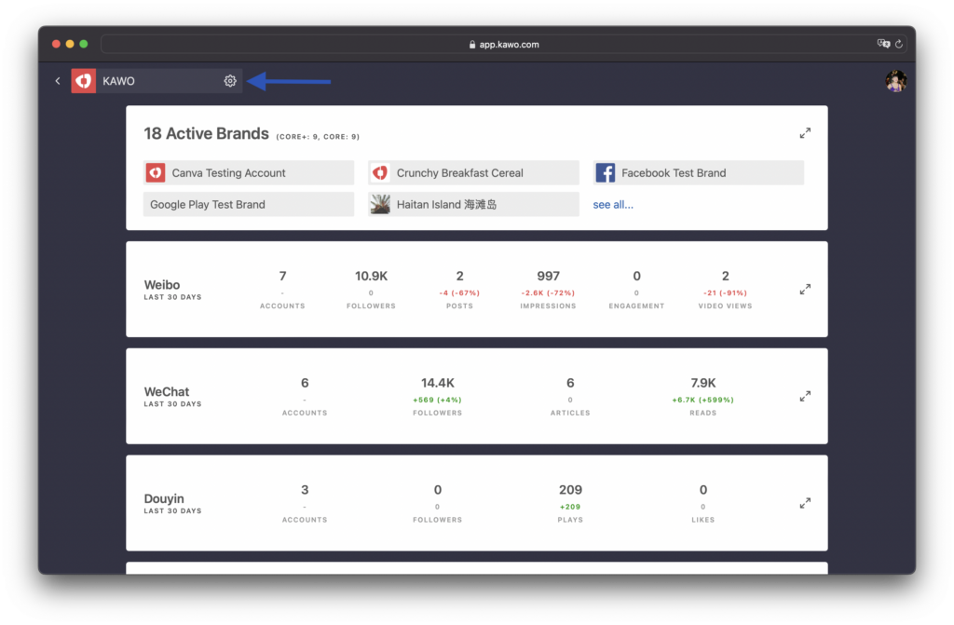954x625 pixels.
Task: Click the WeChat card title
Action: point(166,391)
